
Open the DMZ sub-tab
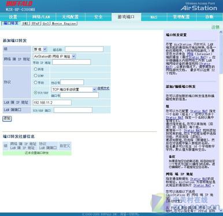click(25, 24)
